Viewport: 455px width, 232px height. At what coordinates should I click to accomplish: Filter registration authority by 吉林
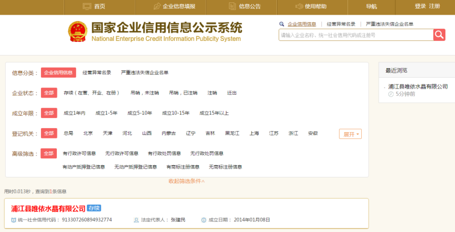[210, 133]
